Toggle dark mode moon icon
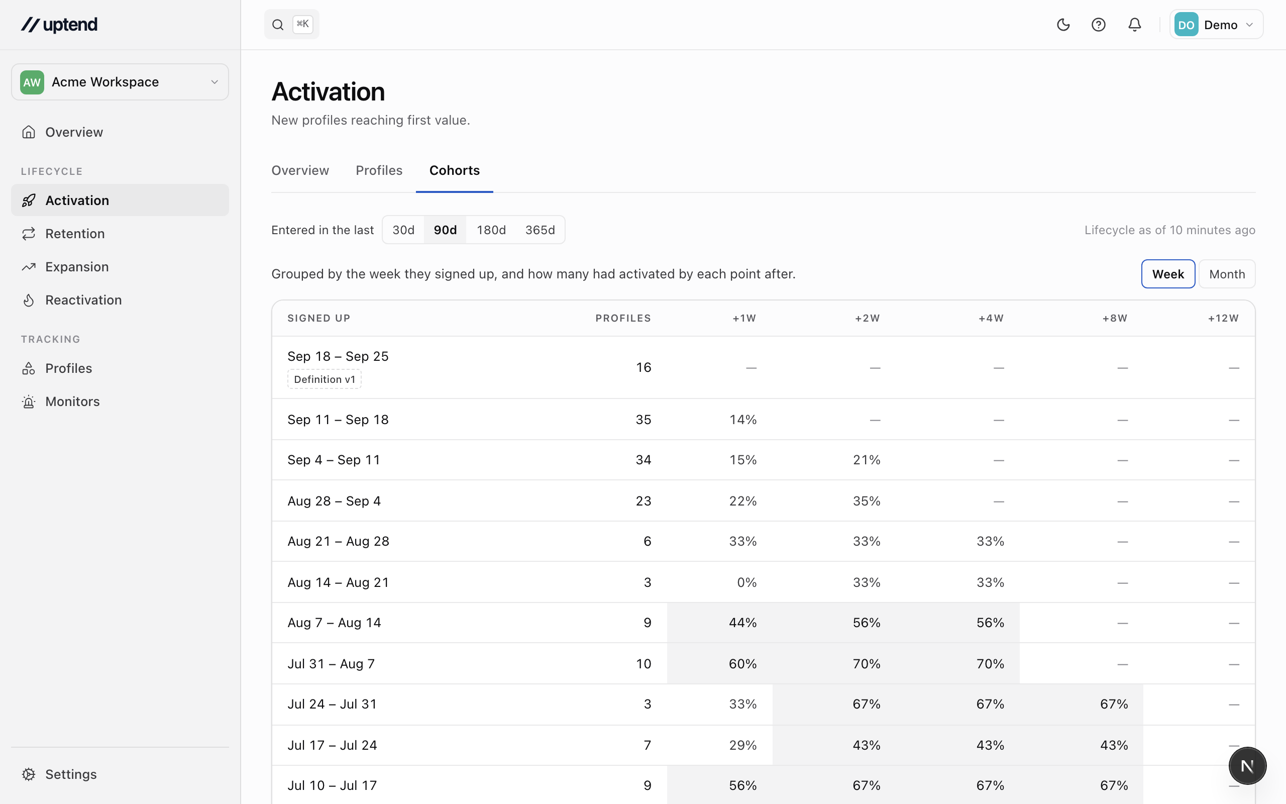 coord(1063,25)
